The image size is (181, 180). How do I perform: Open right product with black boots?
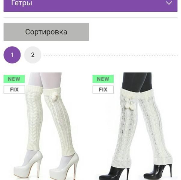[135, 126]
